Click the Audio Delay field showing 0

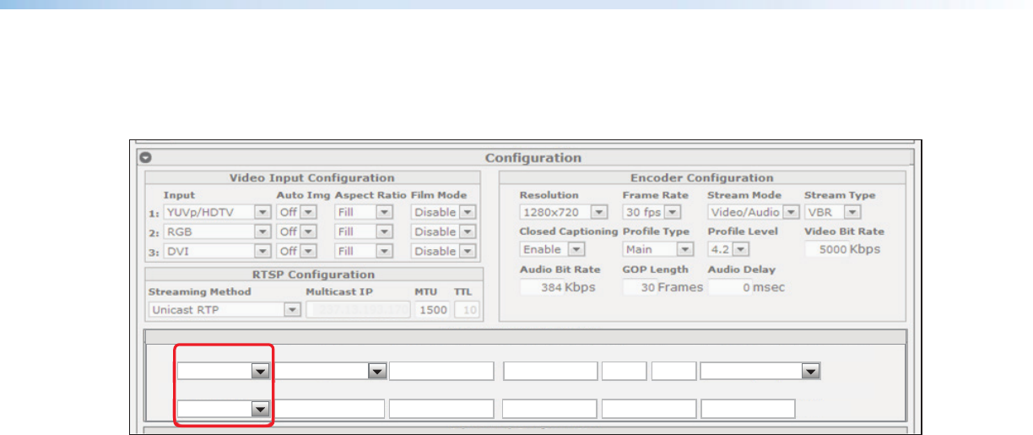coord(730,287)
